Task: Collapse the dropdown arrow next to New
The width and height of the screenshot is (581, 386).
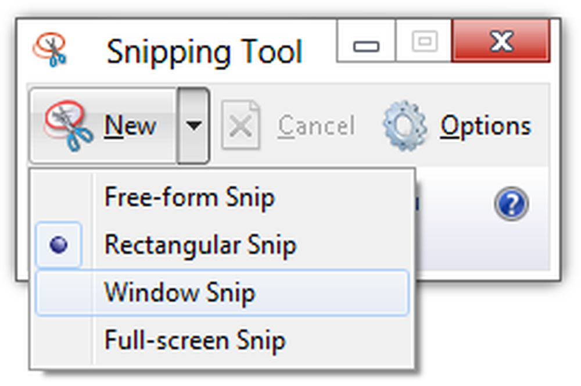Action: click(193, 126)
